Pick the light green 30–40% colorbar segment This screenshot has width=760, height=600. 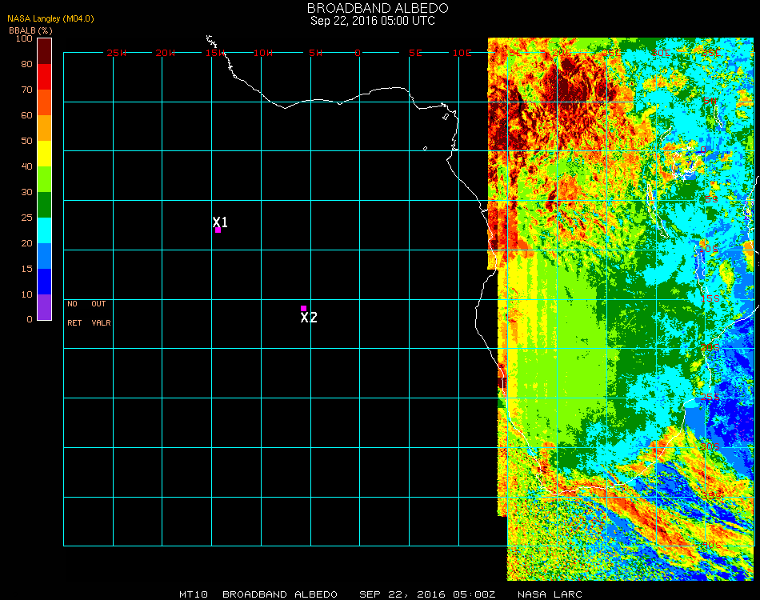click(44, 178)
